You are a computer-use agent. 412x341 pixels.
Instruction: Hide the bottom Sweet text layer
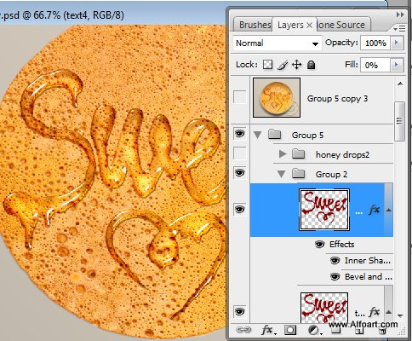[239, 312]
